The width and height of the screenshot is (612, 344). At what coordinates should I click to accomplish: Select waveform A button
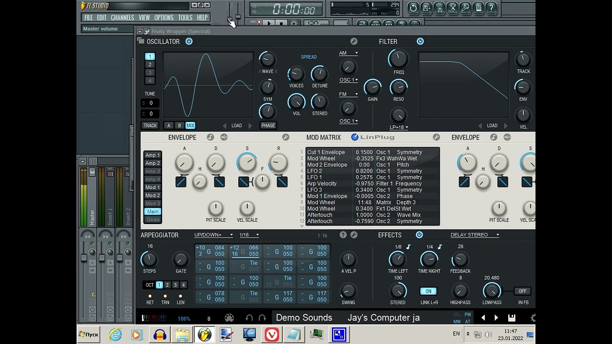click(169, 126)
